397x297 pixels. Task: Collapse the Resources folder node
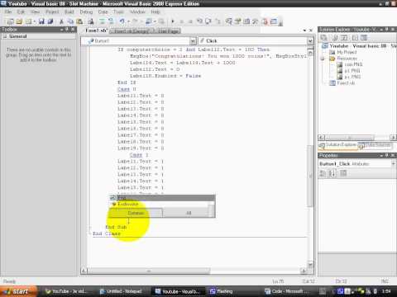[x=323, y=59]
